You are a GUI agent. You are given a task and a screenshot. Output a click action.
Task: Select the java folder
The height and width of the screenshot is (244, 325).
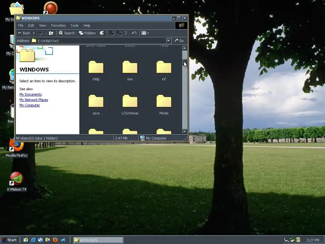tap(96, 105)
